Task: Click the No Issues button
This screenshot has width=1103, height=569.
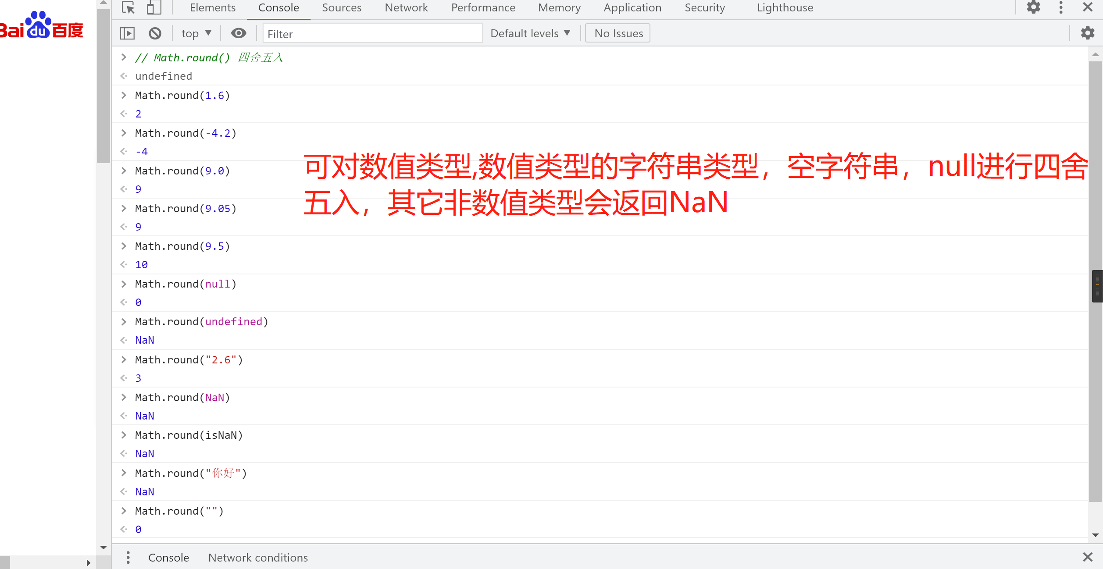Action: [x=618, y=33]
